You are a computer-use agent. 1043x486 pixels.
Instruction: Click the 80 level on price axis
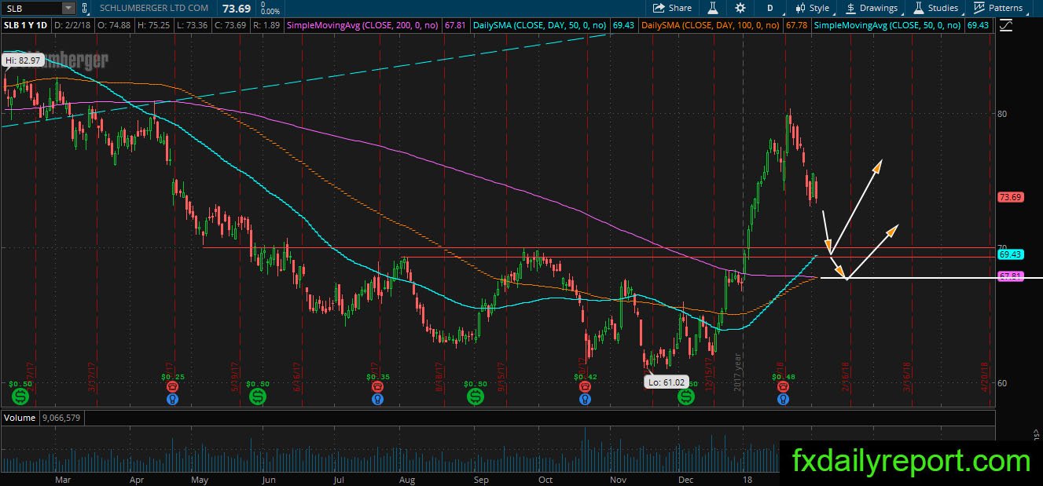(x=1001, y=113)
